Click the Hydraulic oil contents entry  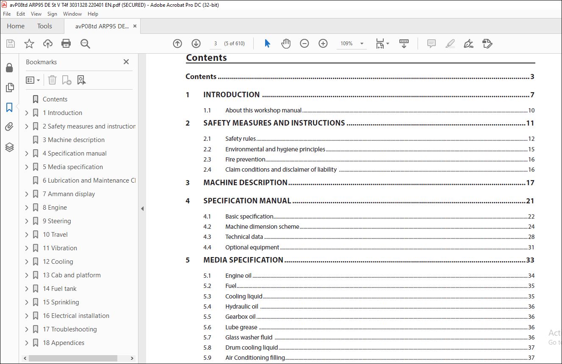[x=241, y=307]
